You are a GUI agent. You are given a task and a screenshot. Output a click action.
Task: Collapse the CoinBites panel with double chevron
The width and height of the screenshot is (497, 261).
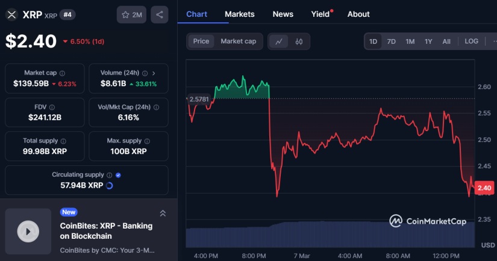[x=163, y=213]
